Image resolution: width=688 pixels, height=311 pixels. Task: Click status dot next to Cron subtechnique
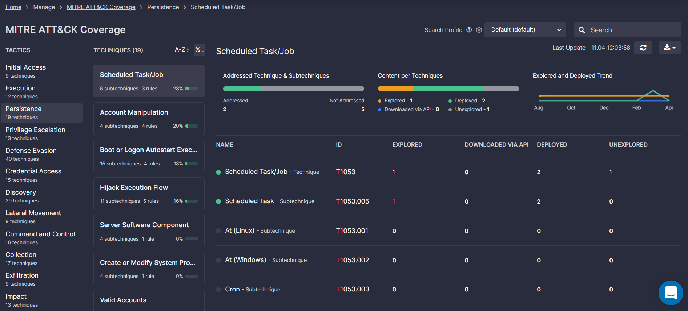pyautogui.click(x=218, y=290)
